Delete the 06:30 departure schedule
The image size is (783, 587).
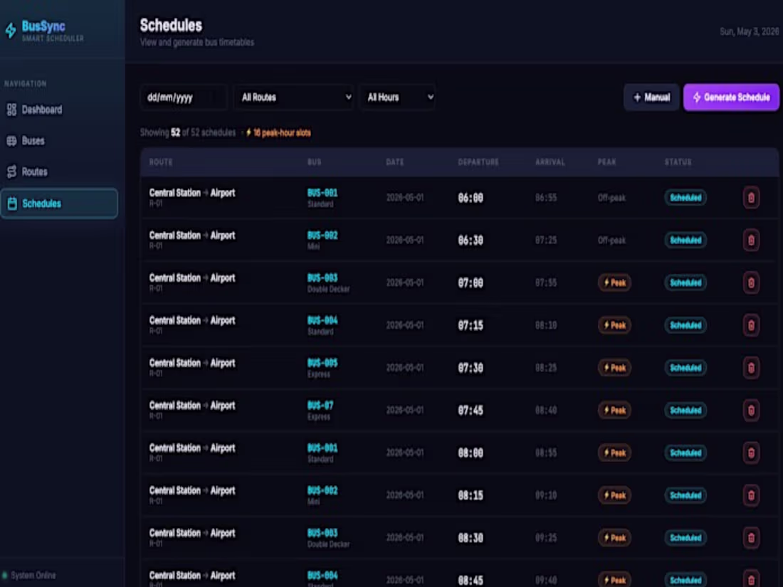point(751,240)
